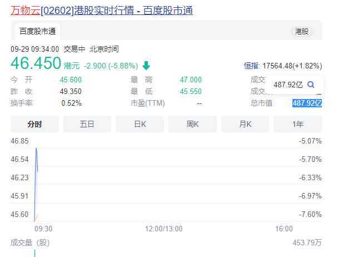Click the green volume bar under 09:30
The image size is (343, 257).
(x=35, y=253)
